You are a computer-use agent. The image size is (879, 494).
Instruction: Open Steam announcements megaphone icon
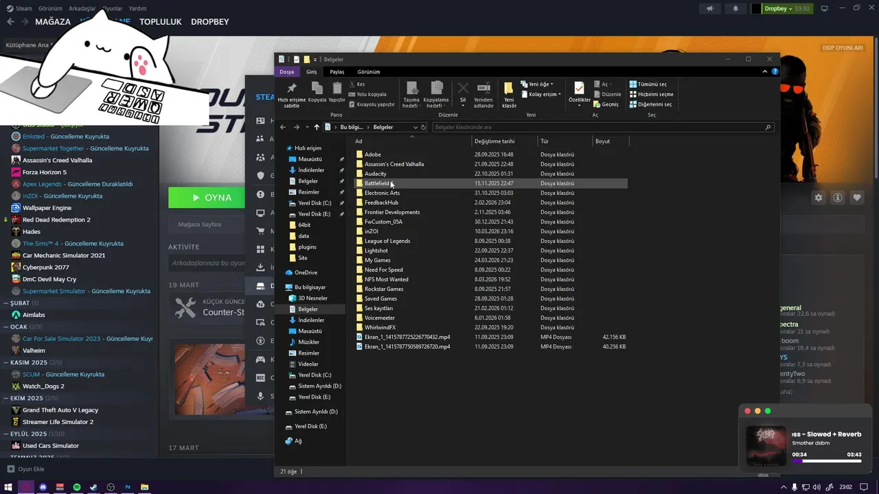(x=710, y=8)
